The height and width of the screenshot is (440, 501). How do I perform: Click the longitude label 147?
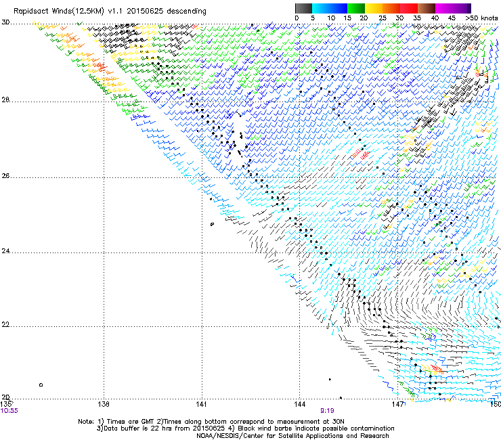click(397, 404)
